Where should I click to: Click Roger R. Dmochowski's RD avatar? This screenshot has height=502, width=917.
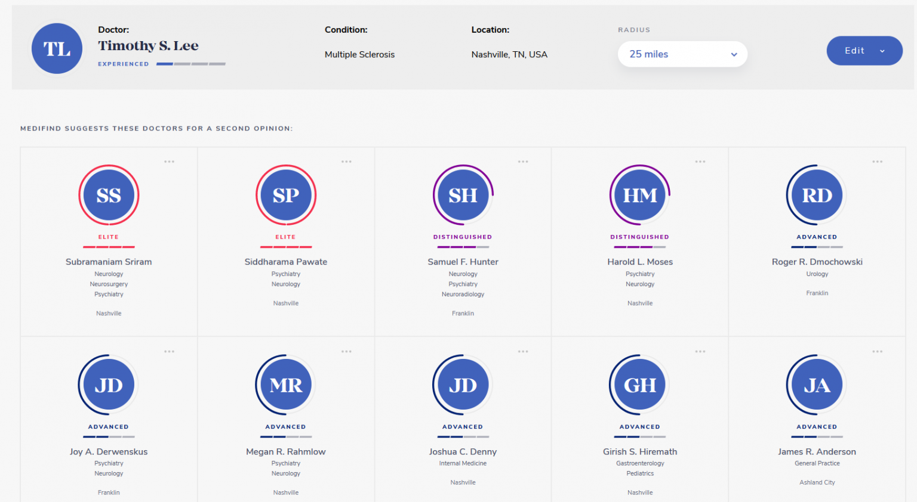pos(817,195)
